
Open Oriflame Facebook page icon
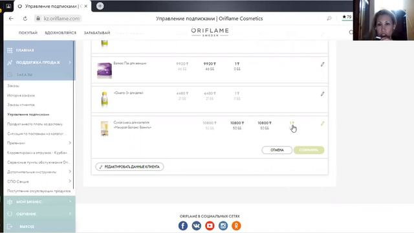(183, 226)
